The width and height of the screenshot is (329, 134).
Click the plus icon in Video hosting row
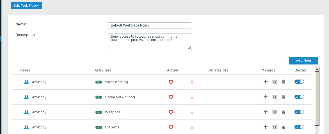pyautogui.click(x=266, y=82)
